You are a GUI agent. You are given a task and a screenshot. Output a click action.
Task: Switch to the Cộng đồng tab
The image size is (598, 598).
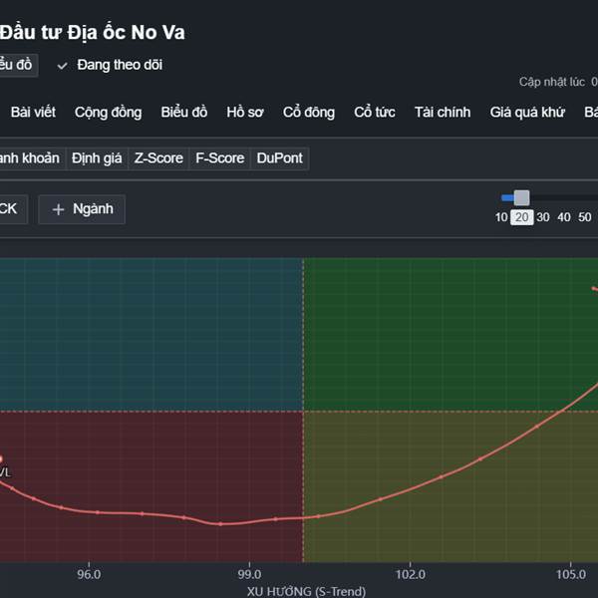109,113
